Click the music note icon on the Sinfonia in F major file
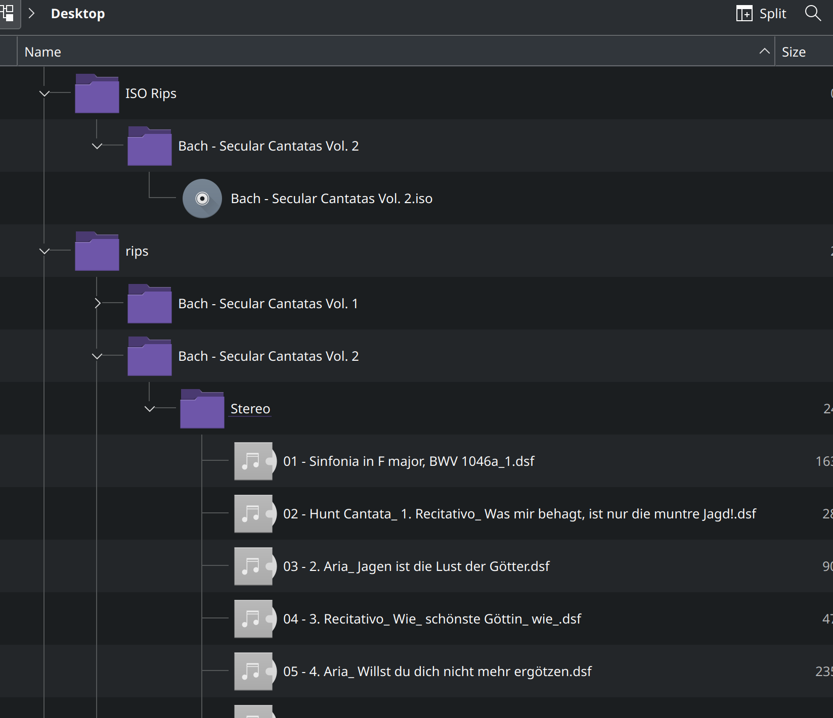The image size is (833, 718). (254, 461)
